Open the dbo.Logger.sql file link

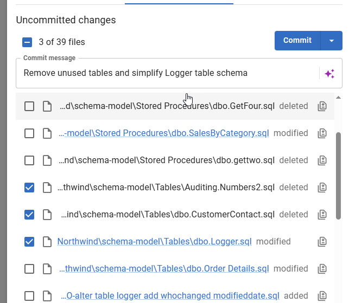154,242
